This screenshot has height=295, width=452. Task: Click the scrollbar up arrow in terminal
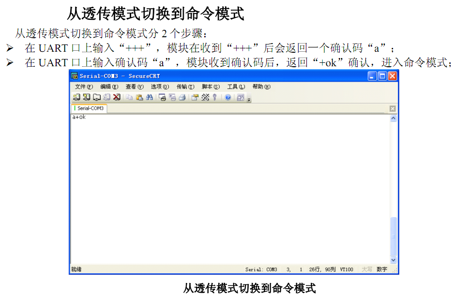click(393, 118)
